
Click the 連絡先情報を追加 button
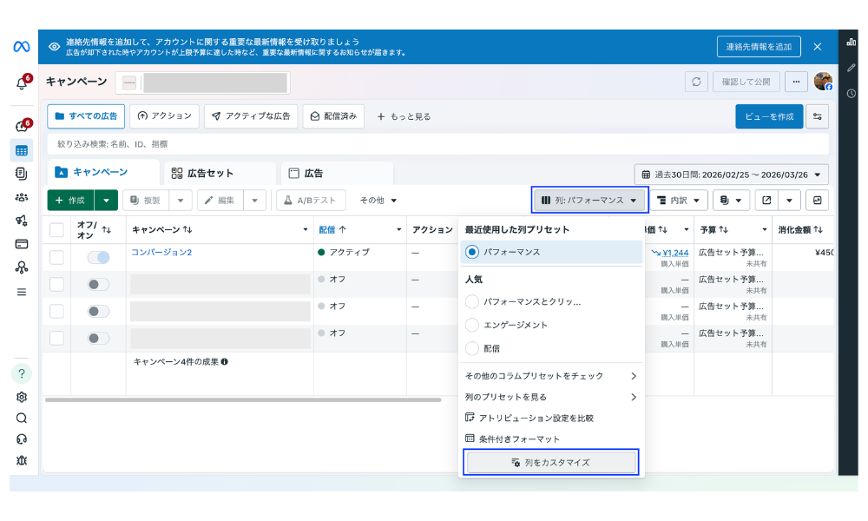(759, 47)
